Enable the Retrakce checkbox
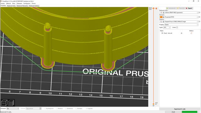Screen dimensions: 201x113 [x=57, y=109]
